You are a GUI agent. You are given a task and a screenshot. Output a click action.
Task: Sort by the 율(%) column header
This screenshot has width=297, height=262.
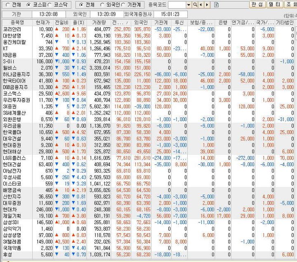click(x=78, y=23)
